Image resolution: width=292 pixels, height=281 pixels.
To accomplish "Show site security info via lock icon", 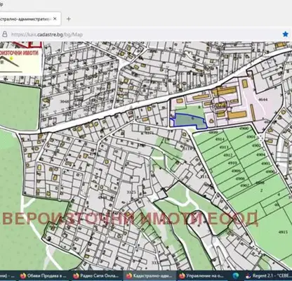I will (4, 34).
